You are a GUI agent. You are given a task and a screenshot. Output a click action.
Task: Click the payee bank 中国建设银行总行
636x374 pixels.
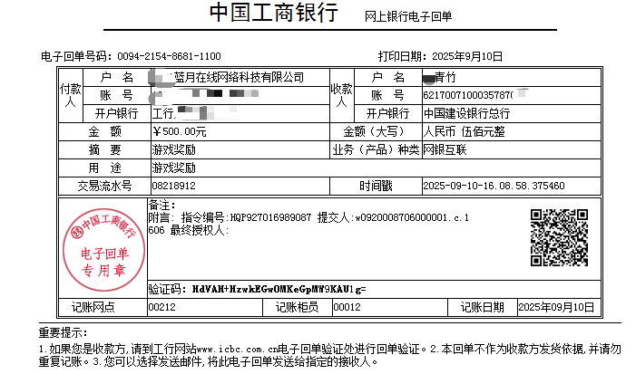point(466,113)
